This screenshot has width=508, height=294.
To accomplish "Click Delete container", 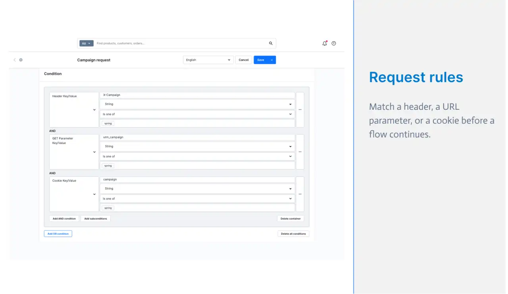I will point(291,218).
